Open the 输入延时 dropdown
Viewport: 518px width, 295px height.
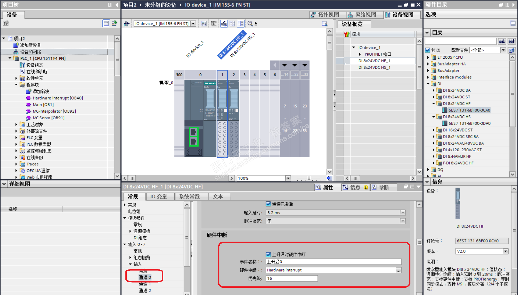click(403, 213)
